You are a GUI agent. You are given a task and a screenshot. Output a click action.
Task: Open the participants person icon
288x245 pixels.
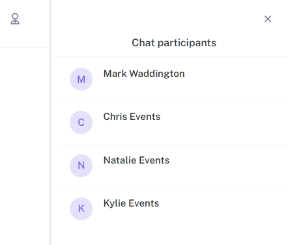coord(15,19)
